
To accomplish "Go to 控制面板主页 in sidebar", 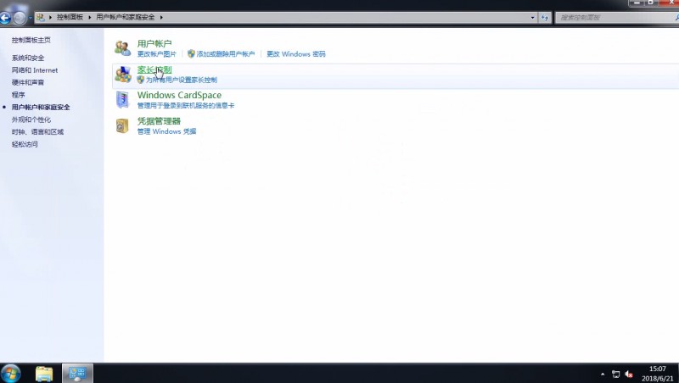I will click(31, 40).
